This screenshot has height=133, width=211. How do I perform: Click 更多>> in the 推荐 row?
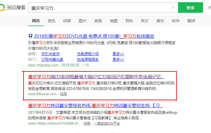(118, 54)
